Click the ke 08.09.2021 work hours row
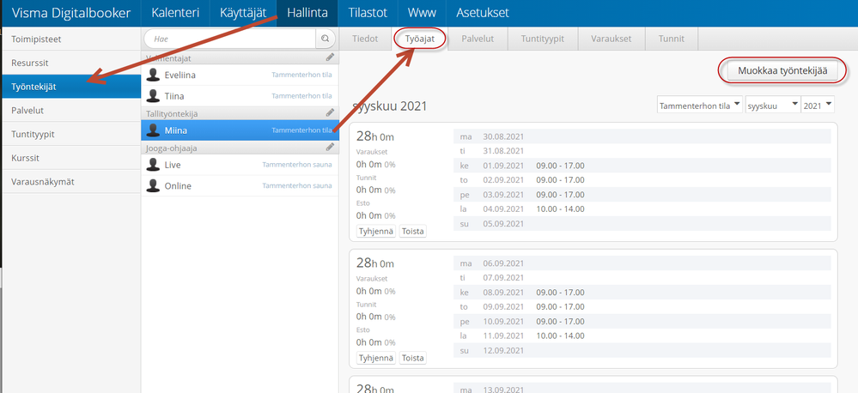 pos(642,293)
